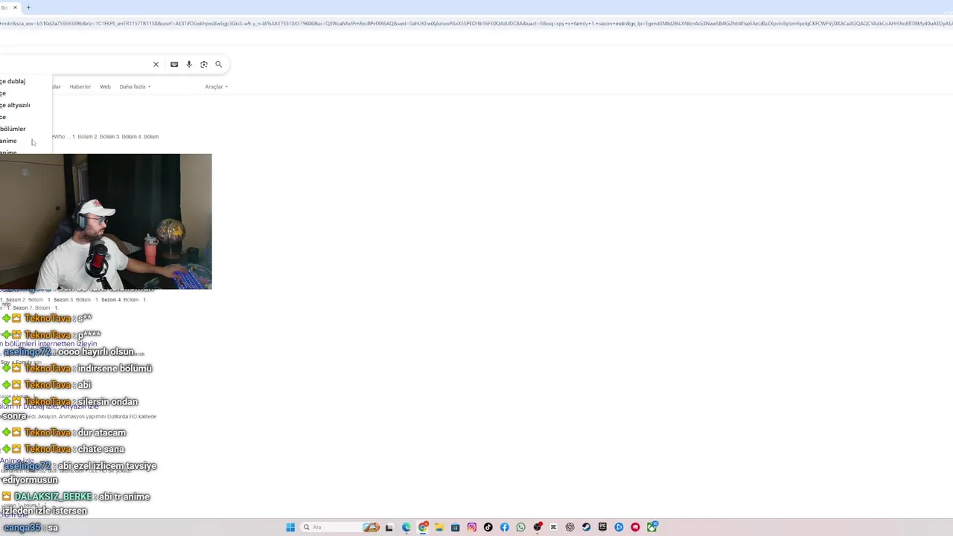Submit search with magnifying glass icon
Screen dimensions: 953x536
(x=218, y=64)
